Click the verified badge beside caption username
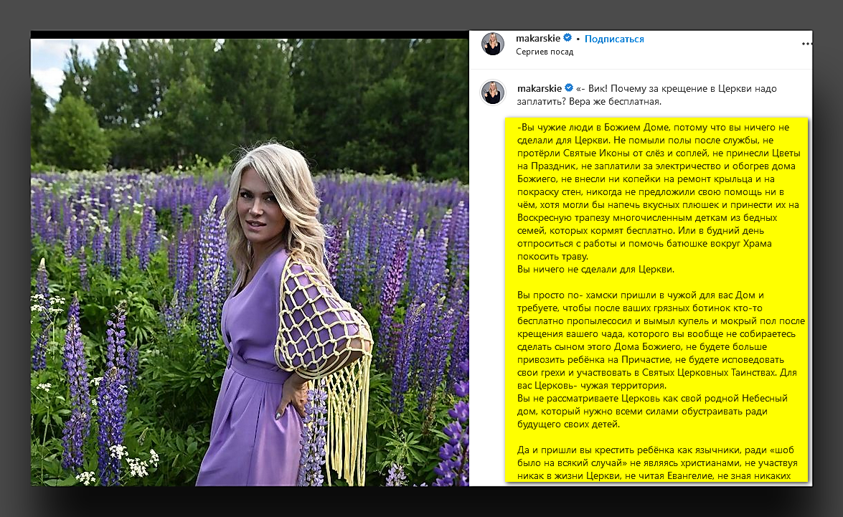The image size is (843, 517). pyautogui.click(x=569, y=87)
